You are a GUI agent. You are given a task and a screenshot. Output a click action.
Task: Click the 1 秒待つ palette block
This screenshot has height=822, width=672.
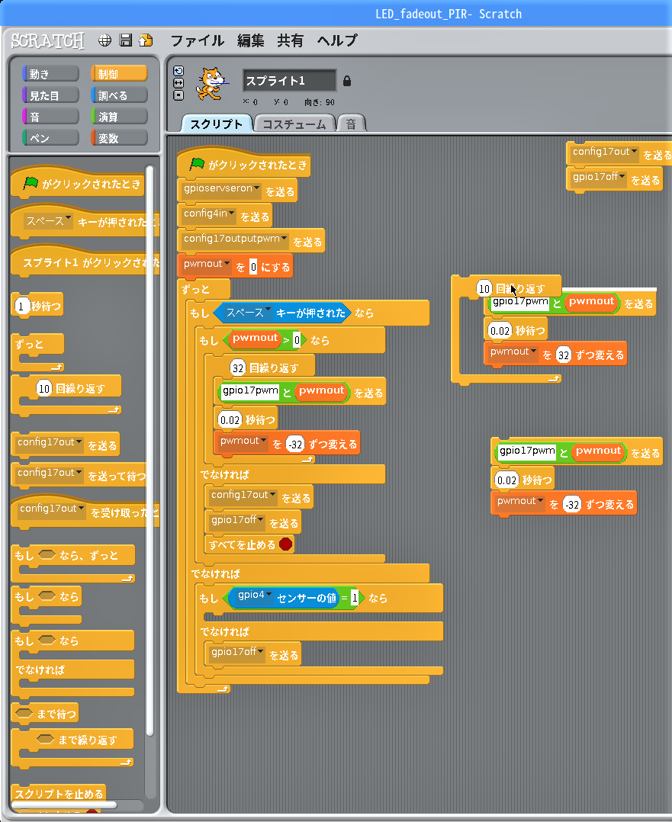click(37, 306)
